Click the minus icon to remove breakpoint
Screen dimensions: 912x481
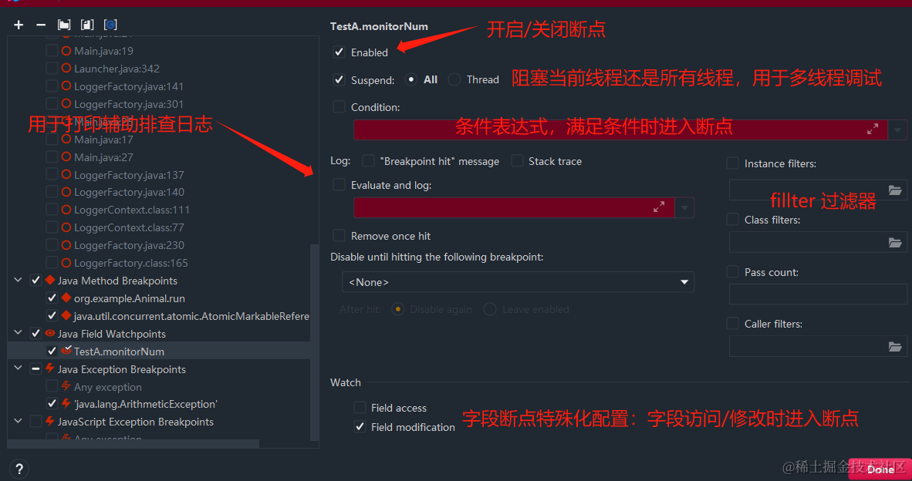click(41, 25)
